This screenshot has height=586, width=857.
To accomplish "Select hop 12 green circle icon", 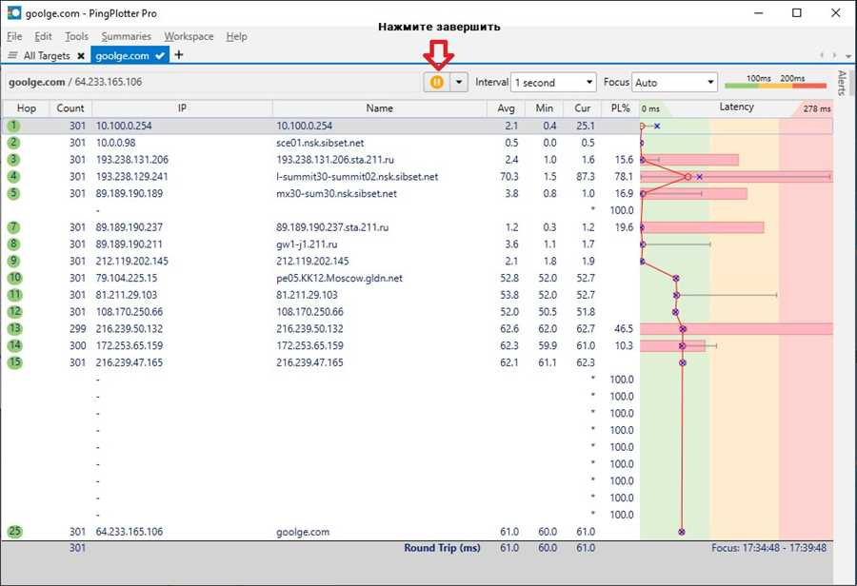I will point(14,312).
